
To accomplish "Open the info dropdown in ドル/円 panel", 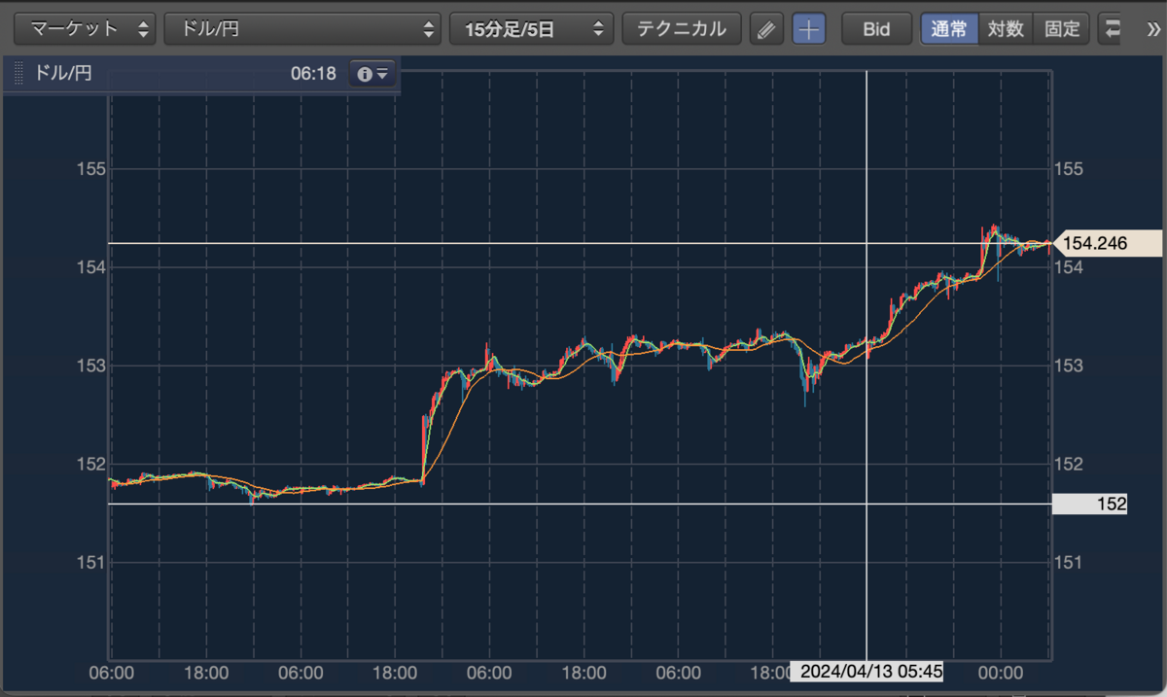I will 373,73.
